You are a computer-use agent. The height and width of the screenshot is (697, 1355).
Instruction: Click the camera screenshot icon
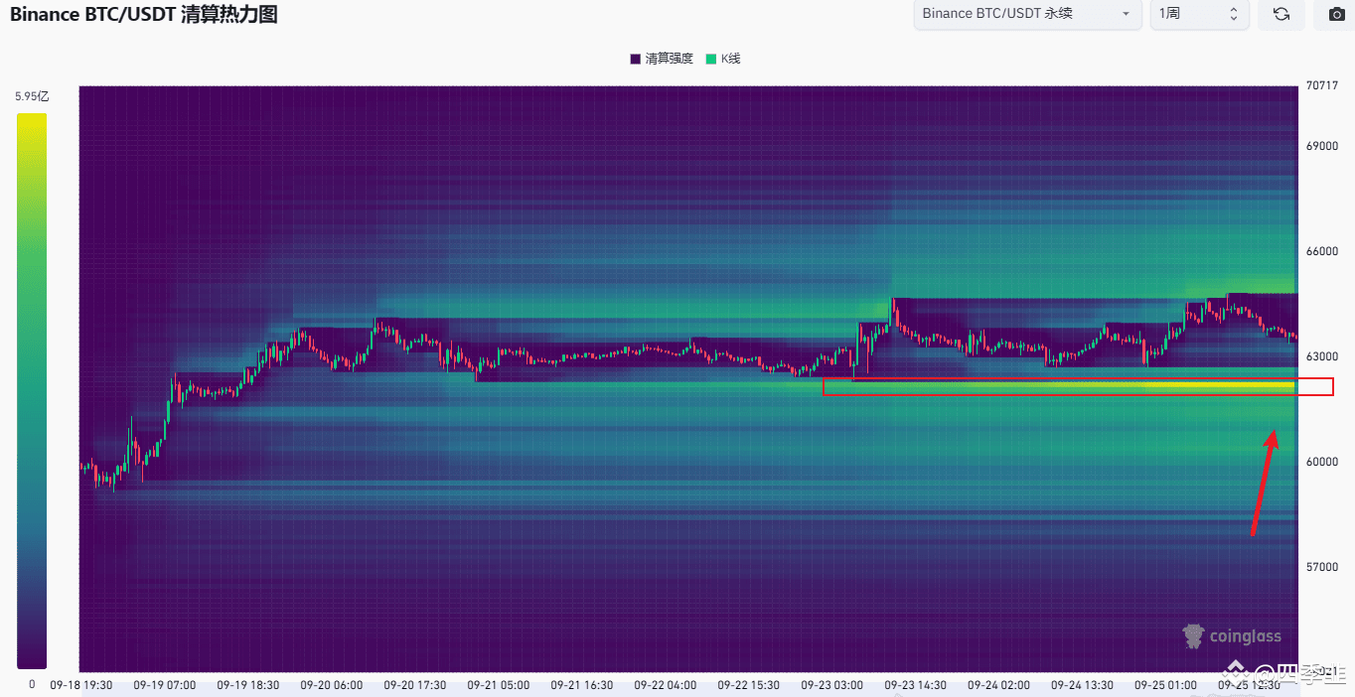[1335, 15]
